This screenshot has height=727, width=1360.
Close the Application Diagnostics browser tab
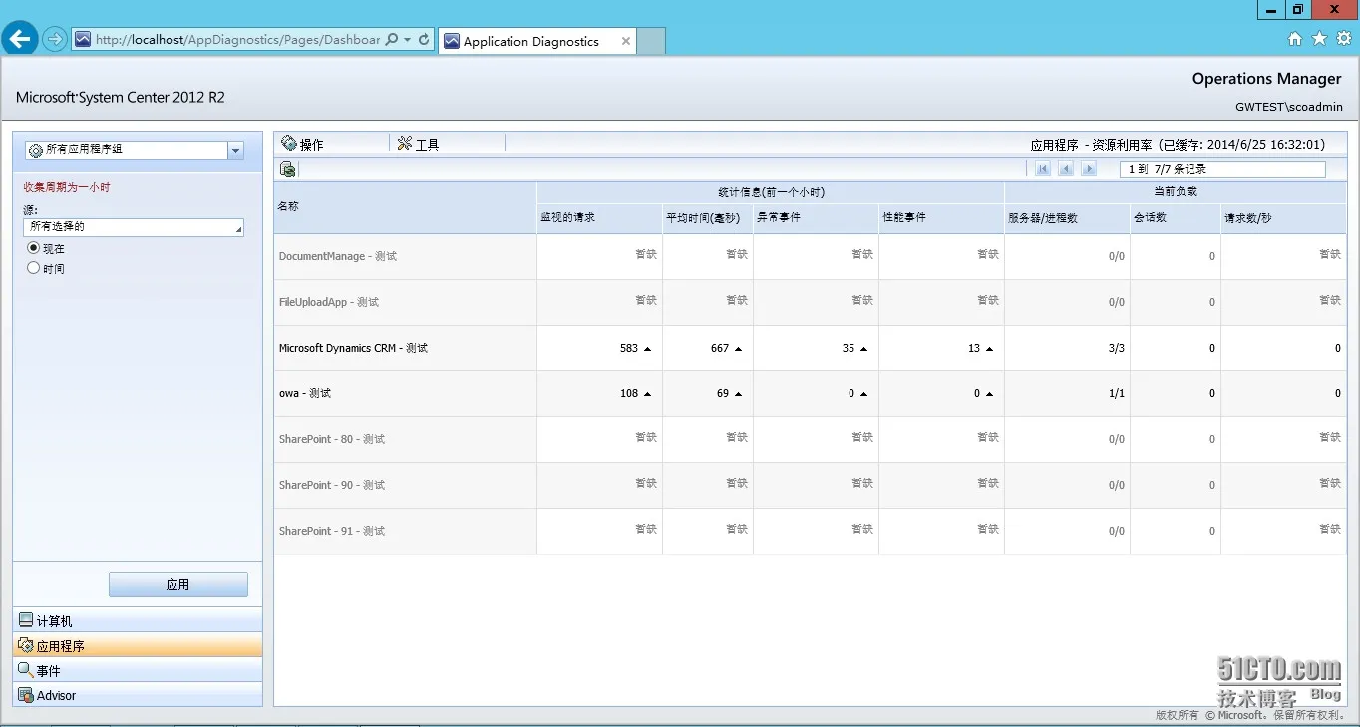coord(626,41)
